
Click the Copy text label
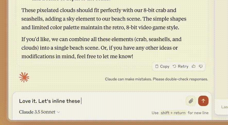pyautogui.click(x=165, y=66)
